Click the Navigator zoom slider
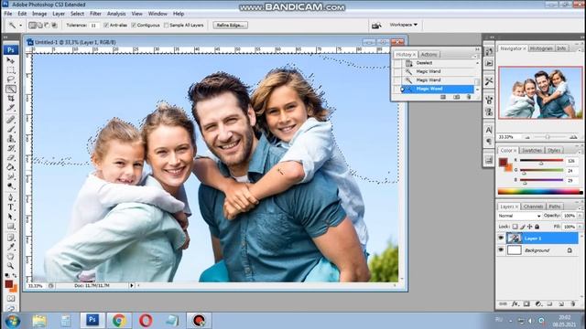 coord(548,137)
